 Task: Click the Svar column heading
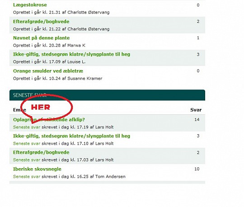196,110
